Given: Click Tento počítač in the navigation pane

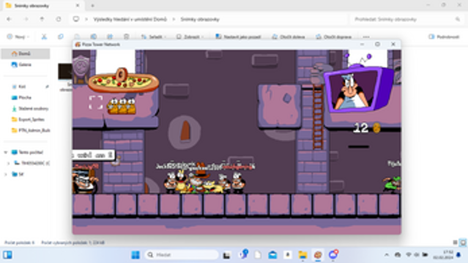Looking at the screenshot, I should (x=28, y=152).
